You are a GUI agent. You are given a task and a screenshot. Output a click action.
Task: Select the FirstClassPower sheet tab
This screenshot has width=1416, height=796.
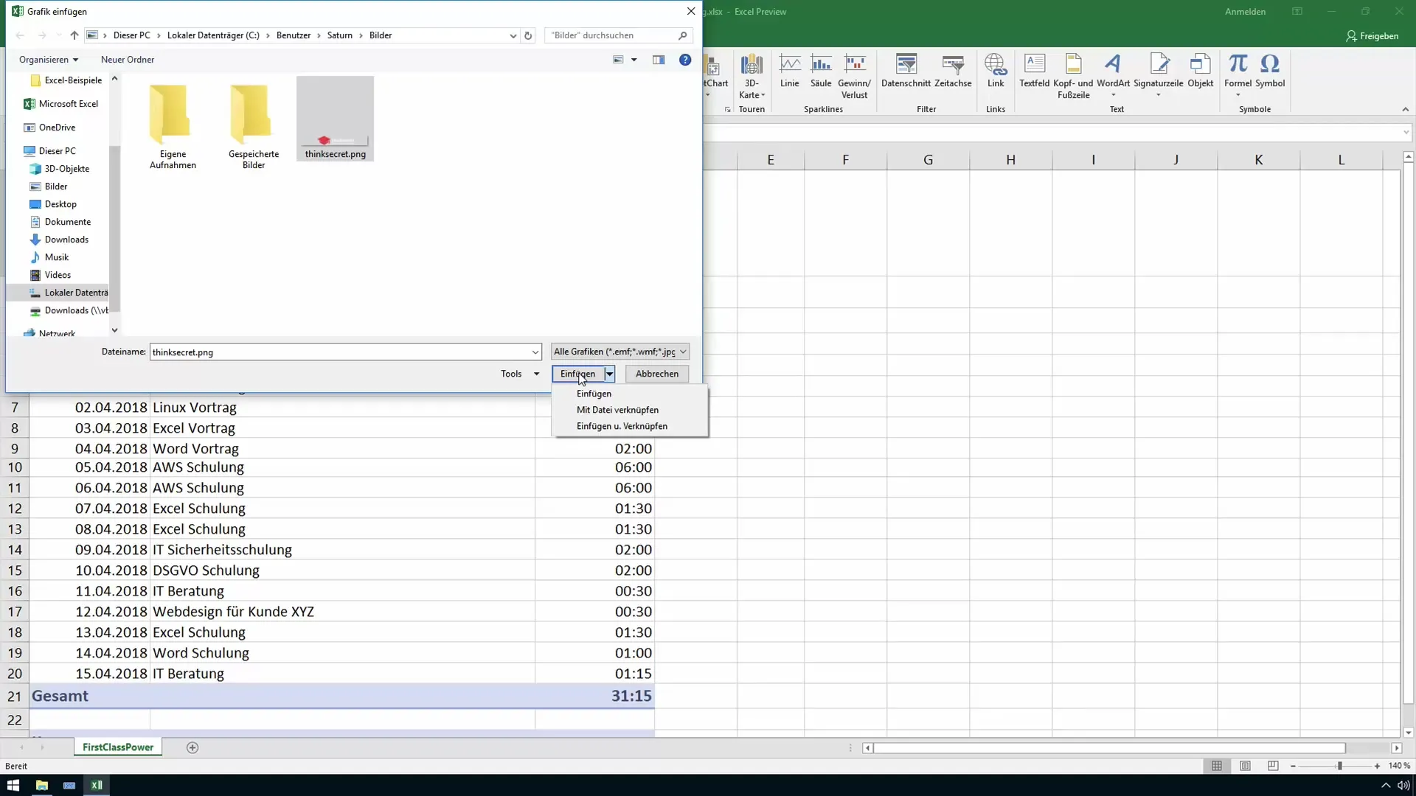(x=118, y=747)
